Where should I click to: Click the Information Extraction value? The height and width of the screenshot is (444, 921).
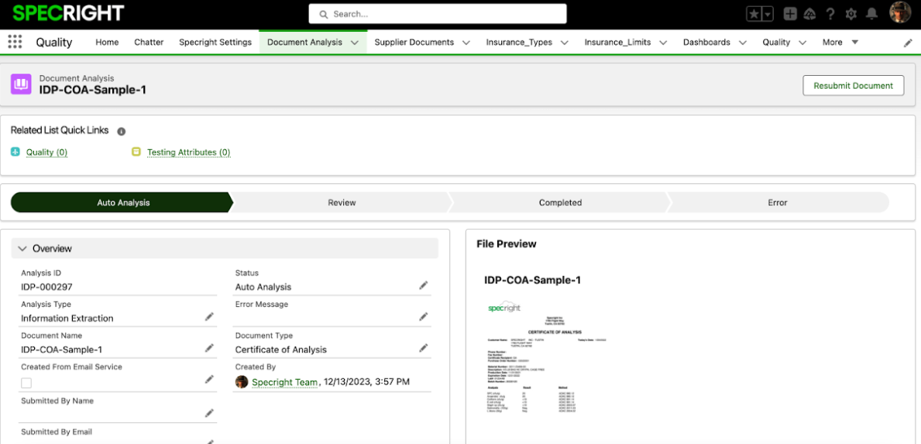(x=67, y=318)
